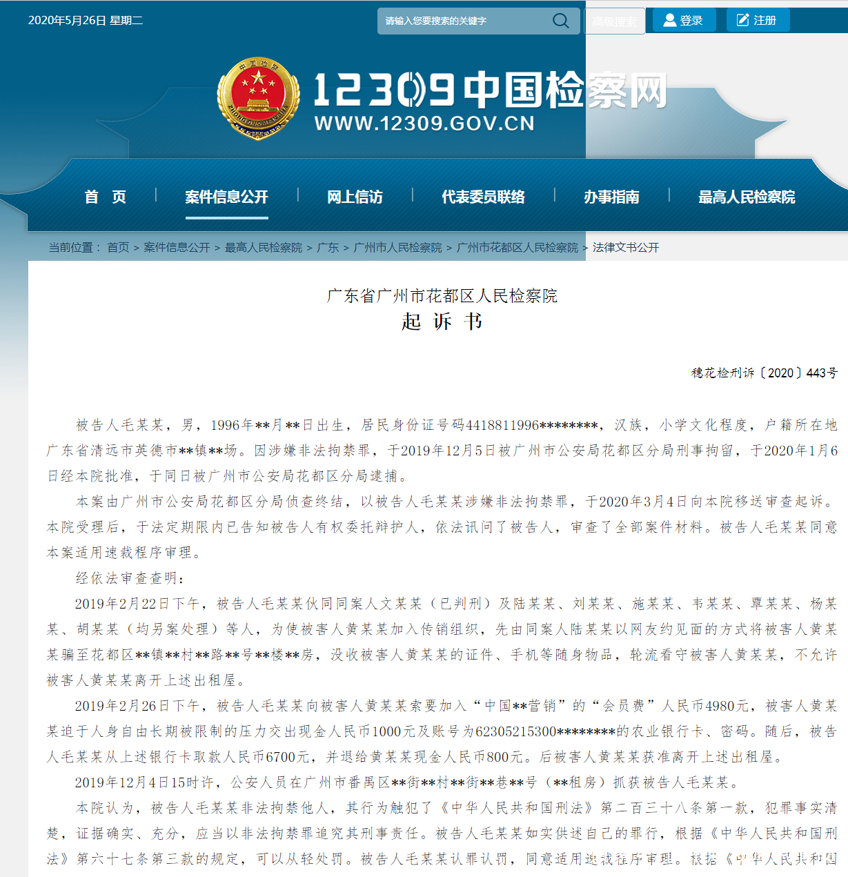Click the 广州市人民检察院 breadcrumb link

398,248
